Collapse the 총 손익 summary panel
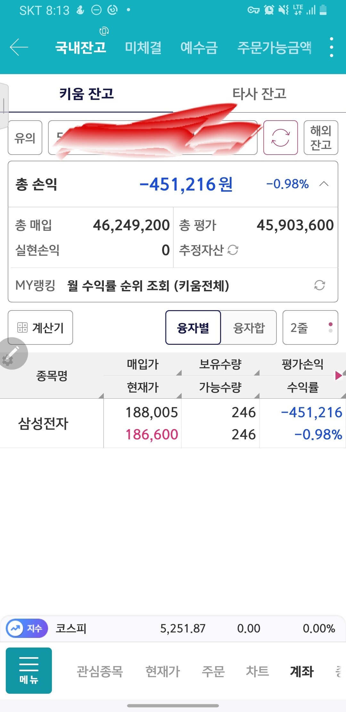This screenshot has width=346, height=712. click(324, 184)
